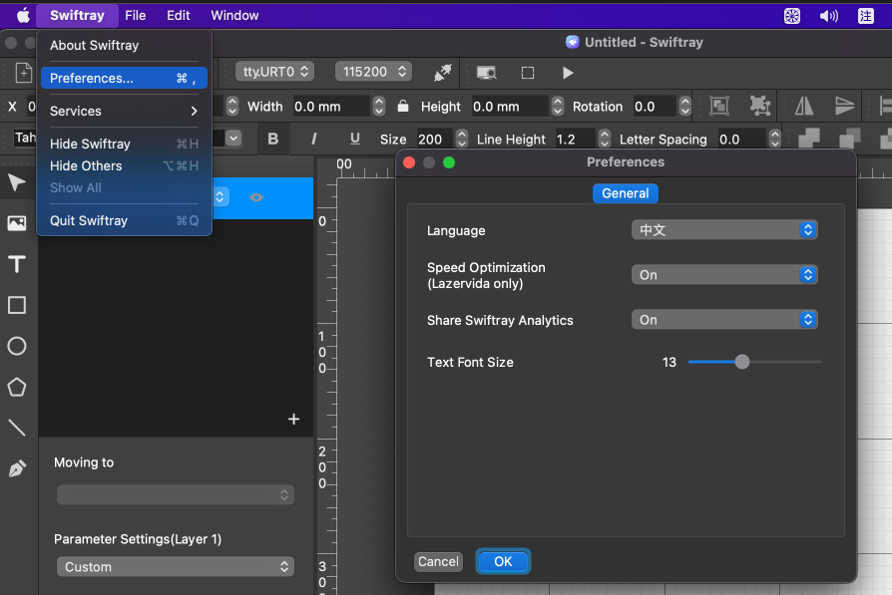The width and height of the screenshot is (892, 595).
Task: Select the Ellipse tool
Action: coord(17,346)
